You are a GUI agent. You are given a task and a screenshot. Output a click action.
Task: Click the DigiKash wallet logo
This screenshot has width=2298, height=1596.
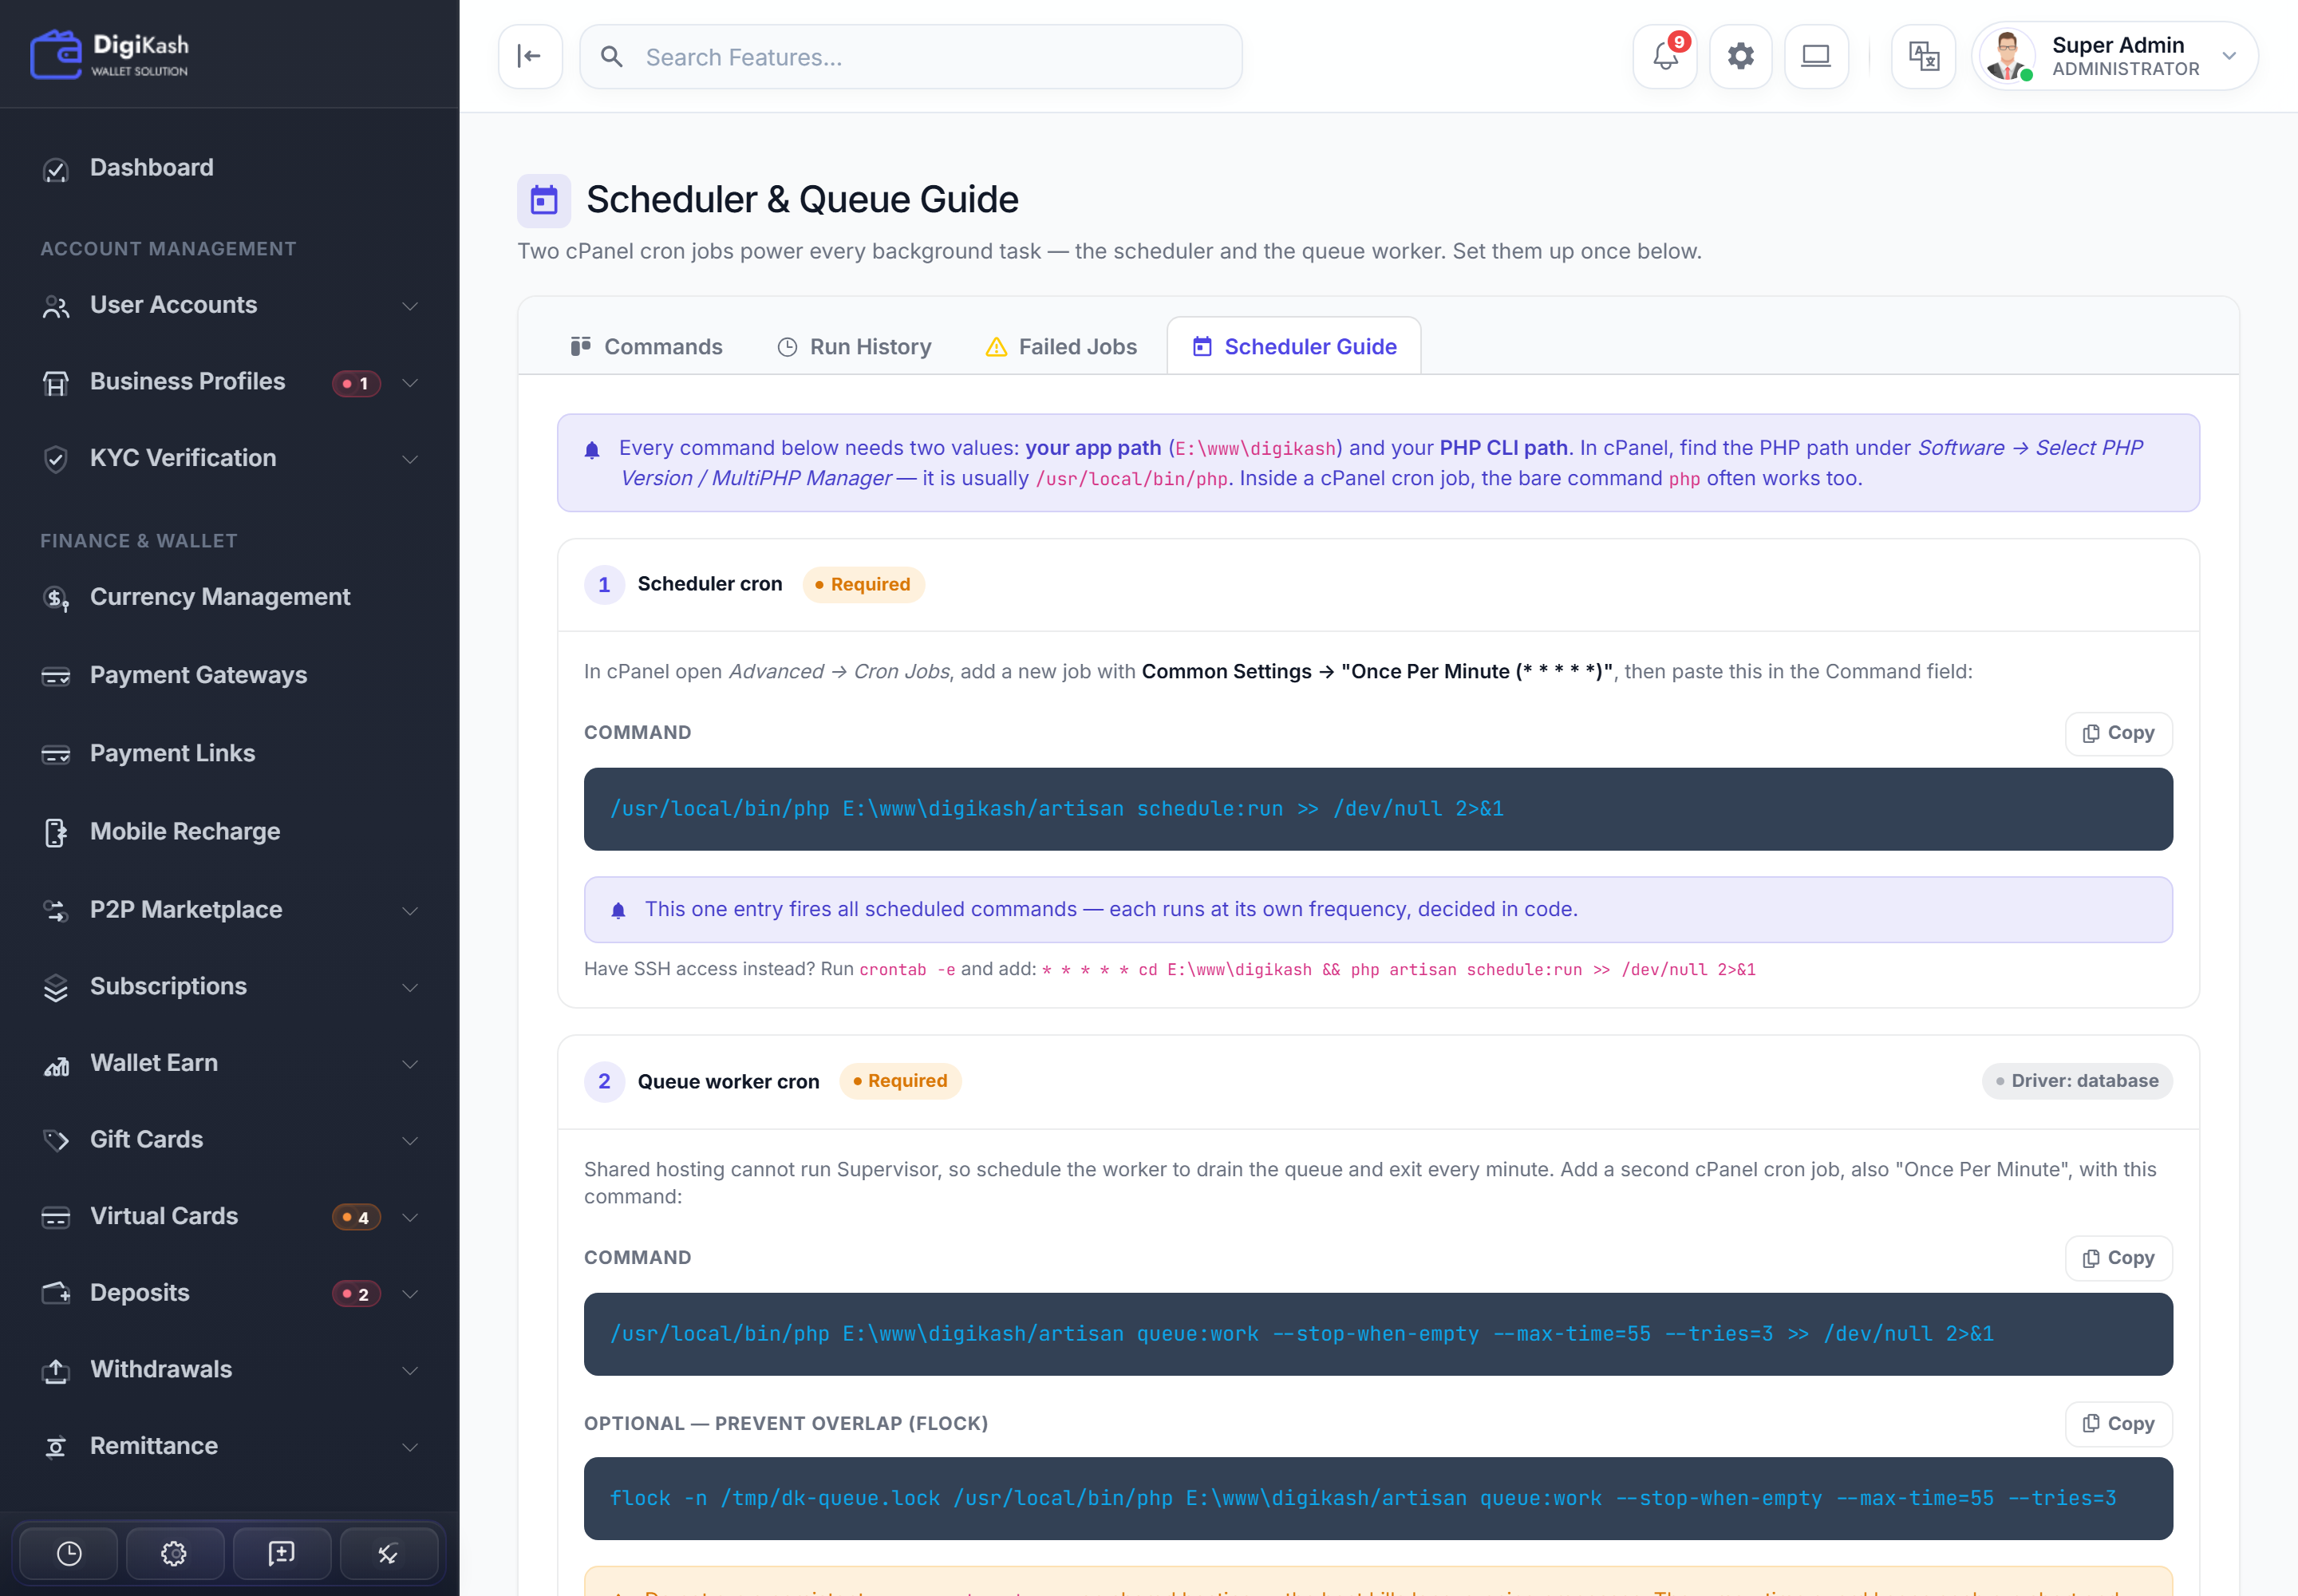pyautogui.click(x=110, y=54)
